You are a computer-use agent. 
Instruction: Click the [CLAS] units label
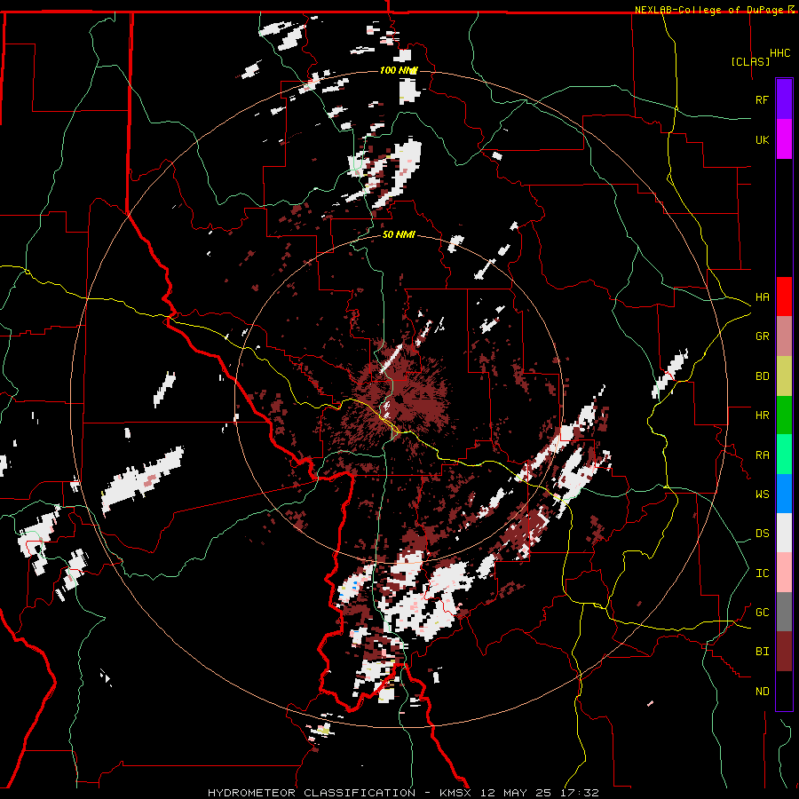(x=750, y=61)
